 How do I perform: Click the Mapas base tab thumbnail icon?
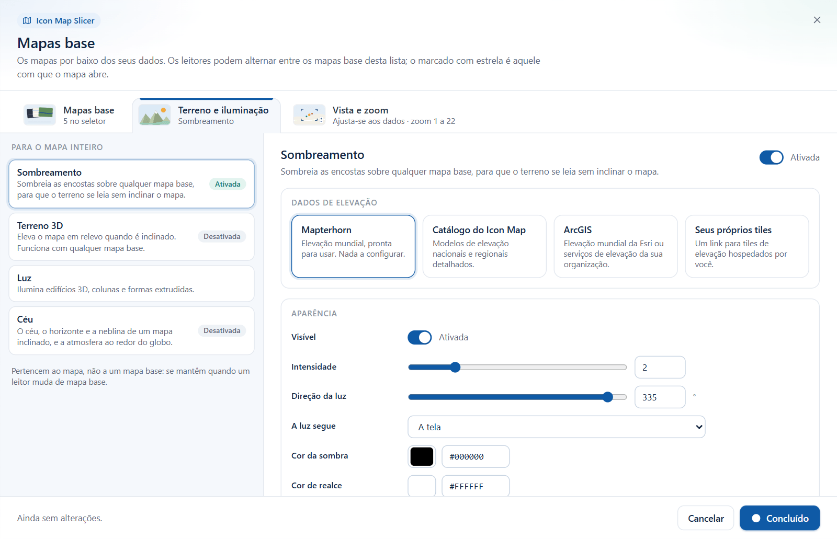[x=40, y=115]
